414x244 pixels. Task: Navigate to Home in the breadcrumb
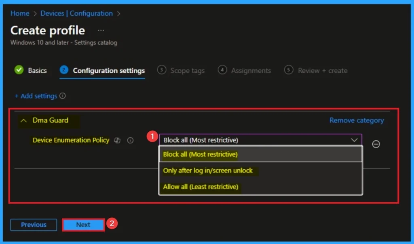[x=20, y=13]
